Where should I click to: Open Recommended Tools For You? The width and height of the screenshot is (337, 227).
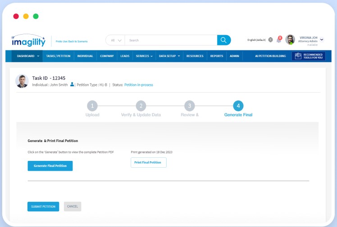[x=309, y=56]
